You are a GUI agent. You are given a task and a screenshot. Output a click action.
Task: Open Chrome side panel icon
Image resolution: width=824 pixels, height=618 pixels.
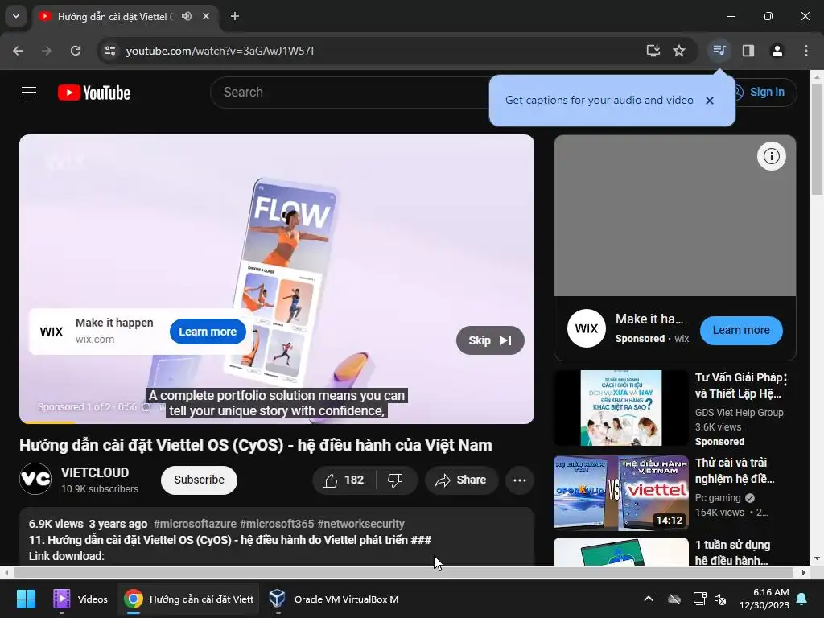748,51
